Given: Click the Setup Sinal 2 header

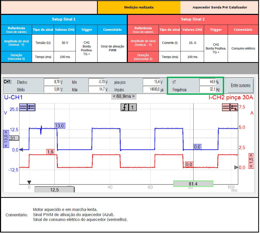Looking at the screenshot, I should click(x=192, y=19).
